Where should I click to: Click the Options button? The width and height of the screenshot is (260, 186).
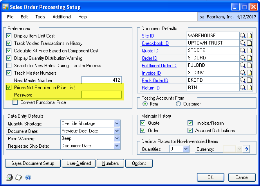[139, 163]
